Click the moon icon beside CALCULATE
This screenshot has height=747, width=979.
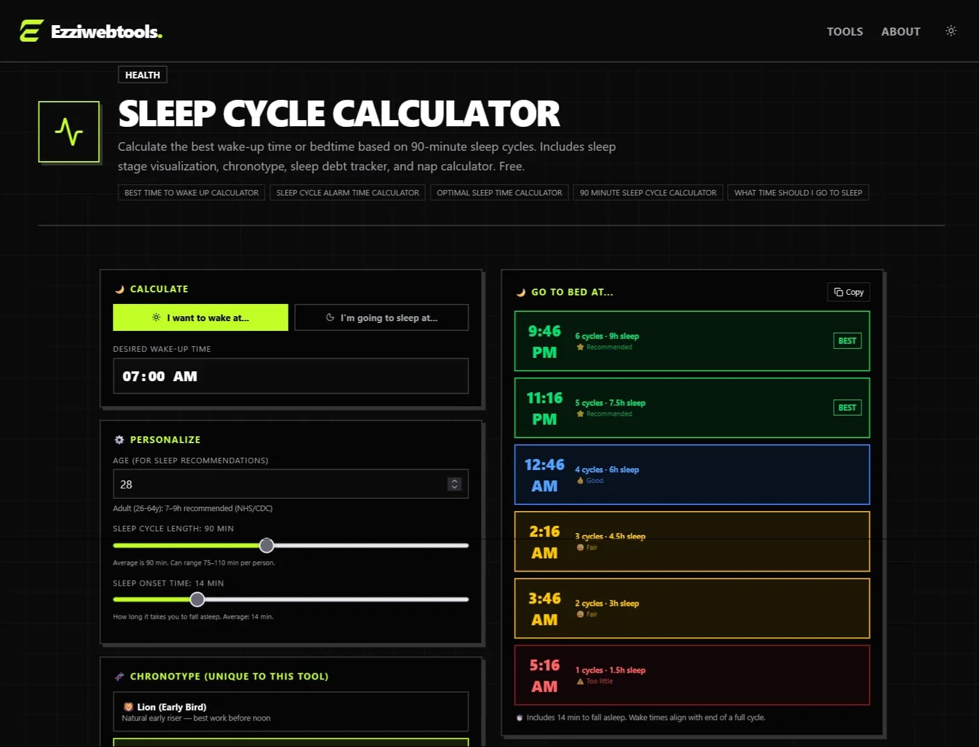119,289
